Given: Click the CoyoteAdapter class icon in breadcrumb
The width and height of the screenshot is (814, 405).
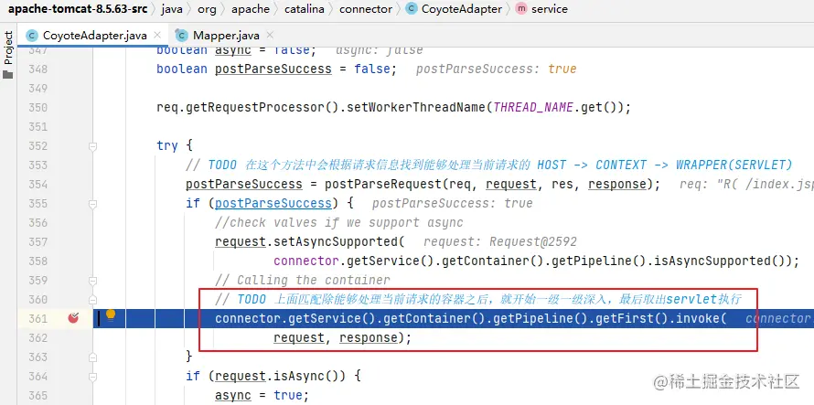Looking at the screenshot, I should [412, 9].
